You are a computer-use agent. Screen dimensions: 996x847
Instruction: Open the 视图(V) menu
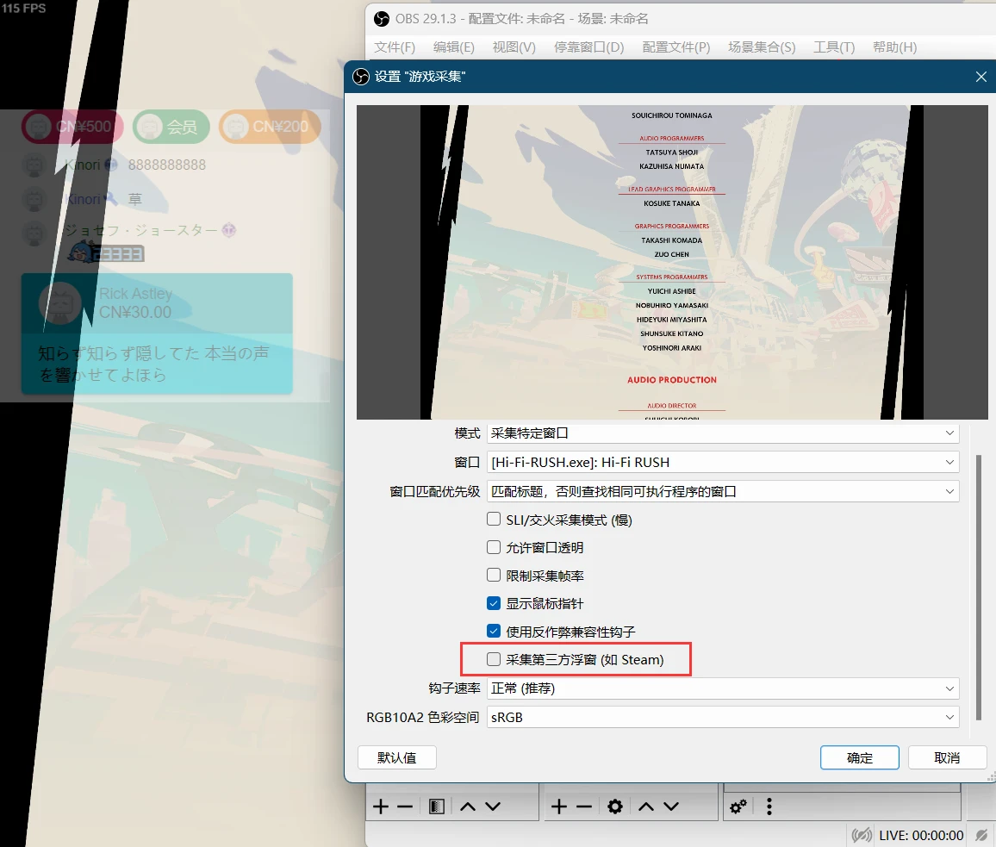point(514,47)
